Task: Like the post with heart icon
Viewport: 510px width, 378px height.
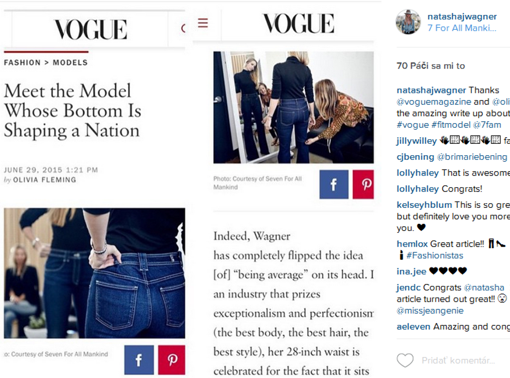Action: [x=405, y=360]
